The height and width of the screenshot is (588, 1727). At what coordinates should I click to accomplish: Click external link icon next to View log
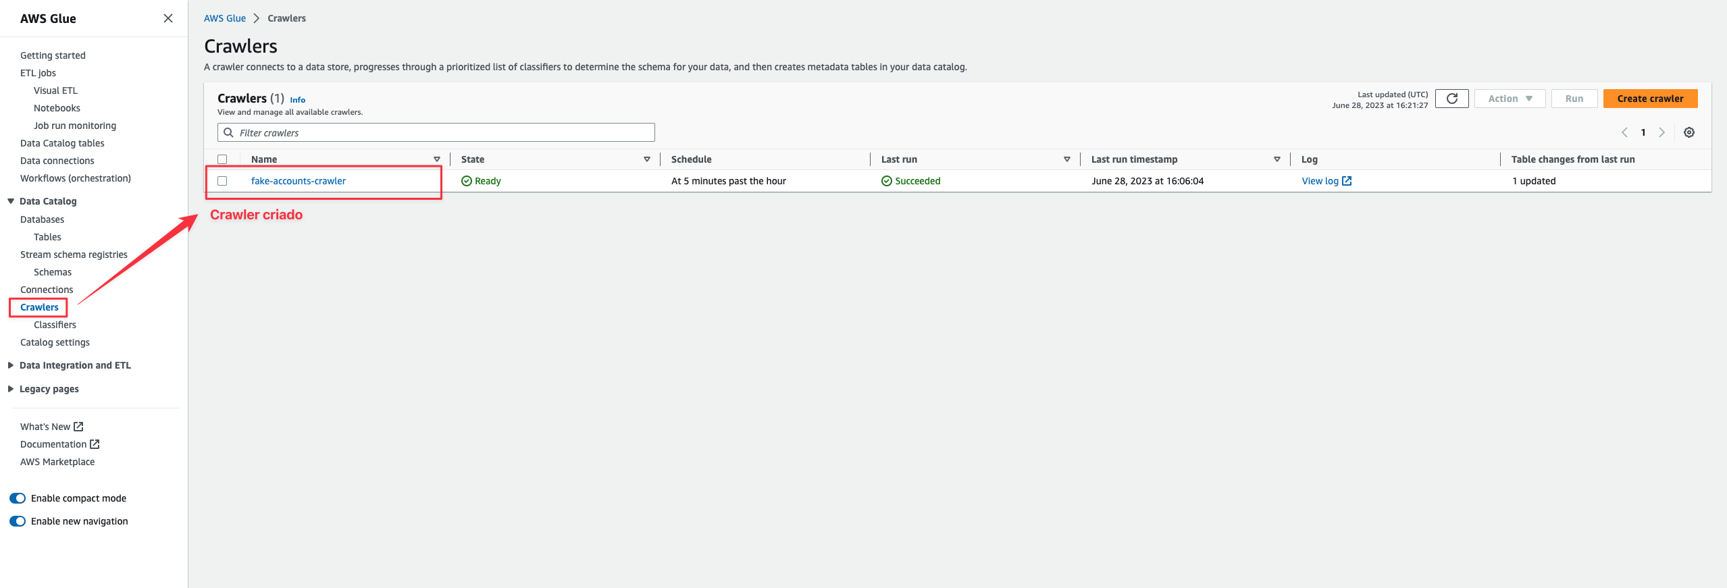click(x=1347, y=181)
